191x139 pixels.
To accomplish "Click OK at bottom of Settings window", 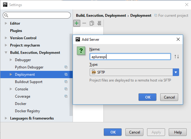I will [113, 132].
